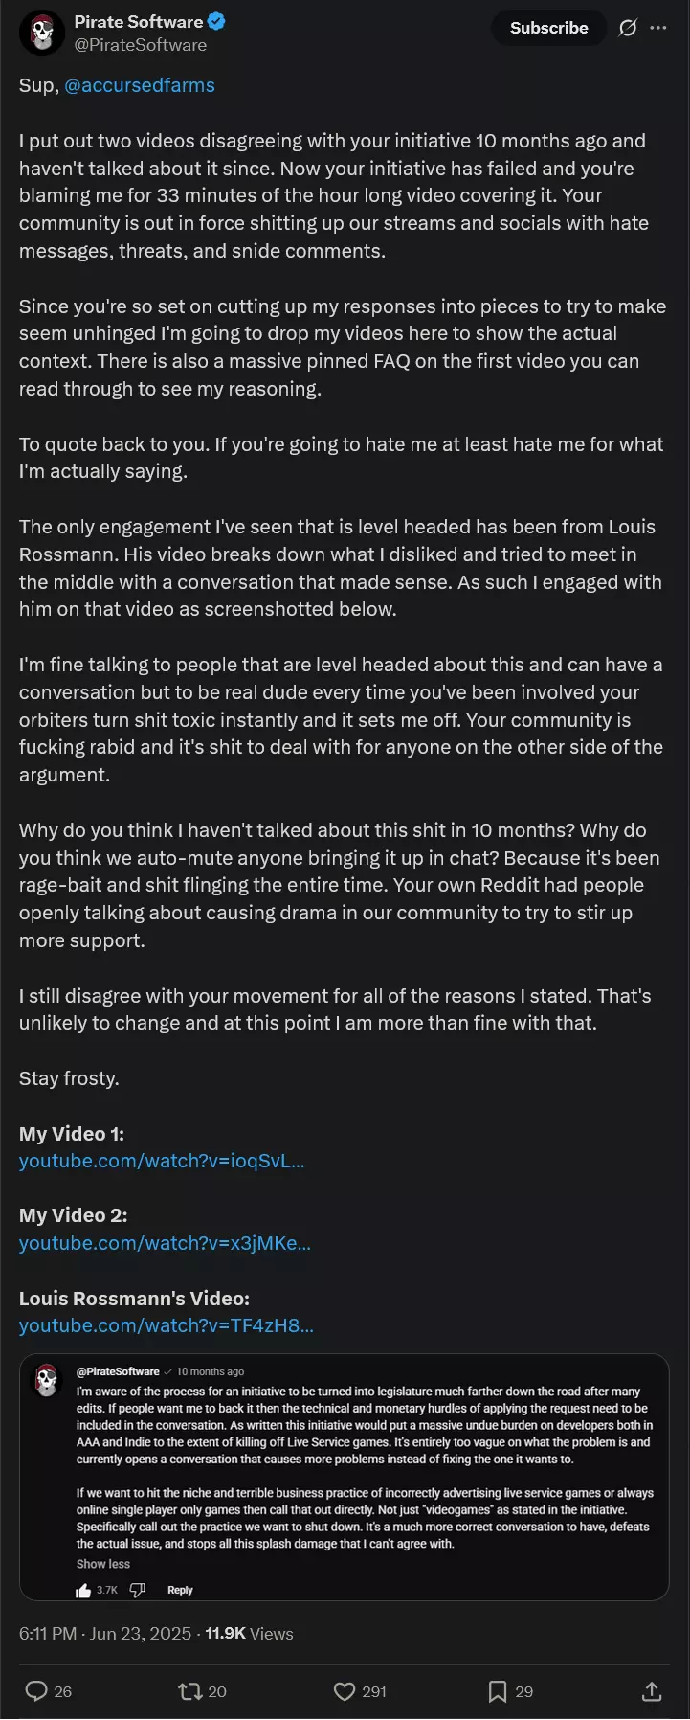Like the post with the heart icon

(345, 1691)
